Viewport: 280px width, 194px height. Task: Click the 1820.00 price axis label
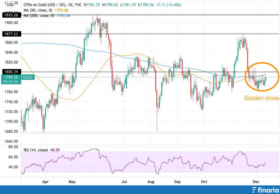pos(11,62)
